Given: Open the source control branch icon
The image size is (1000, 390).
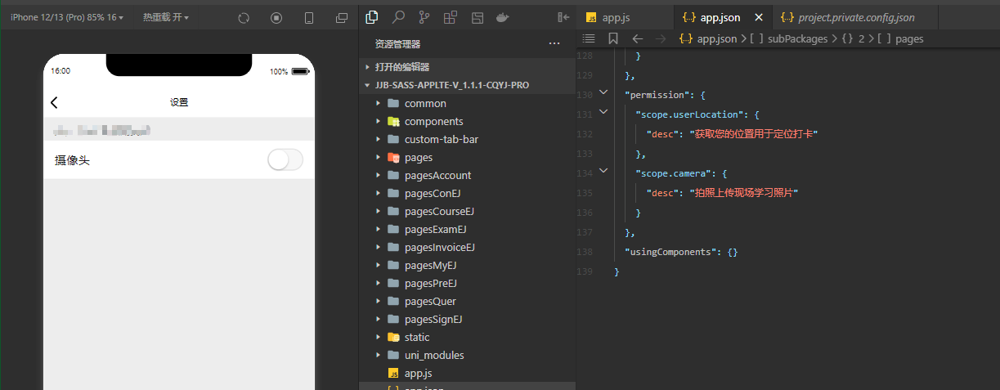Looking at the screenshot, I should coord(424,17).
